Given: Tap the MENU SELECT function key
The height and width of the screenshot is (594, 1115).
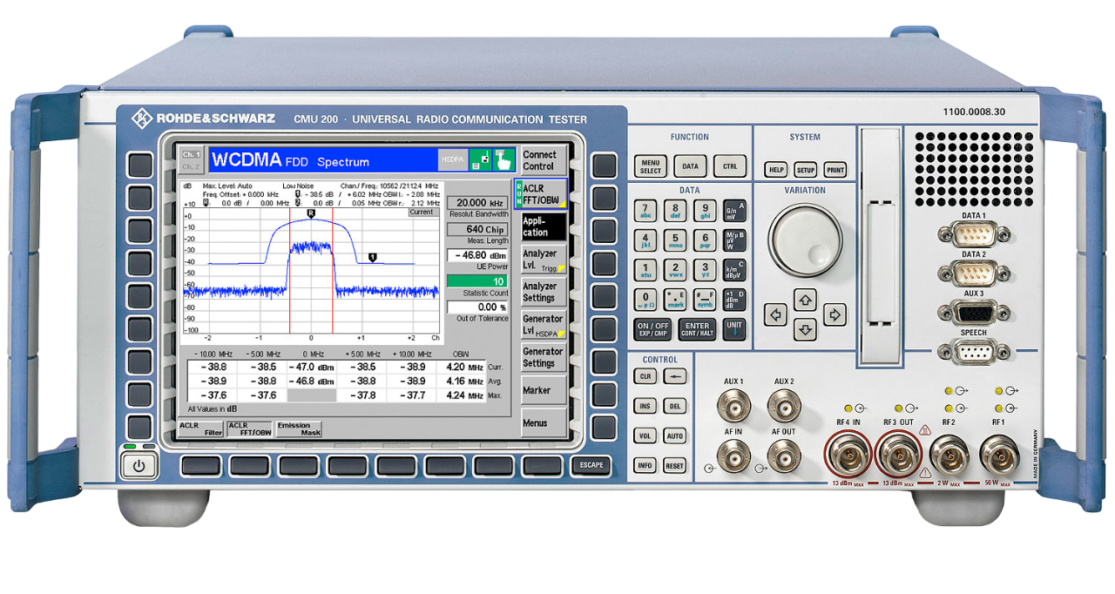Looking at the screenshot, I should coord(651,166).
